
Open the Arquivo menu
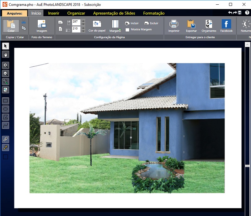point(14,13)
